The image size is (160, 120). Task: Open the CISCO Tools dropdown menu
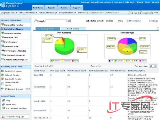pyautogui.click(x=97, y=13)
